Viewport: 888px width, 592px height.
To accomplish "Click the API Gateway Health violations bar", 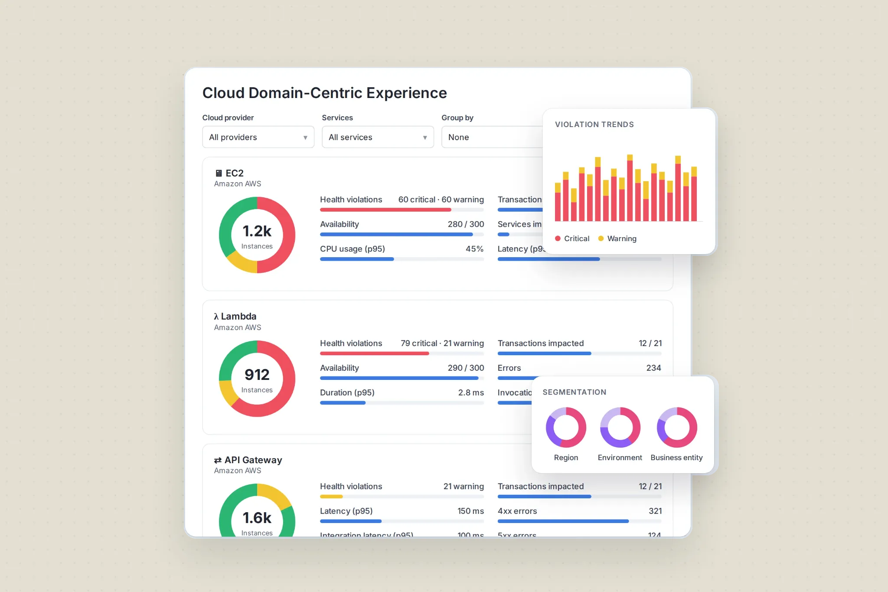I will tap(402, 497).
